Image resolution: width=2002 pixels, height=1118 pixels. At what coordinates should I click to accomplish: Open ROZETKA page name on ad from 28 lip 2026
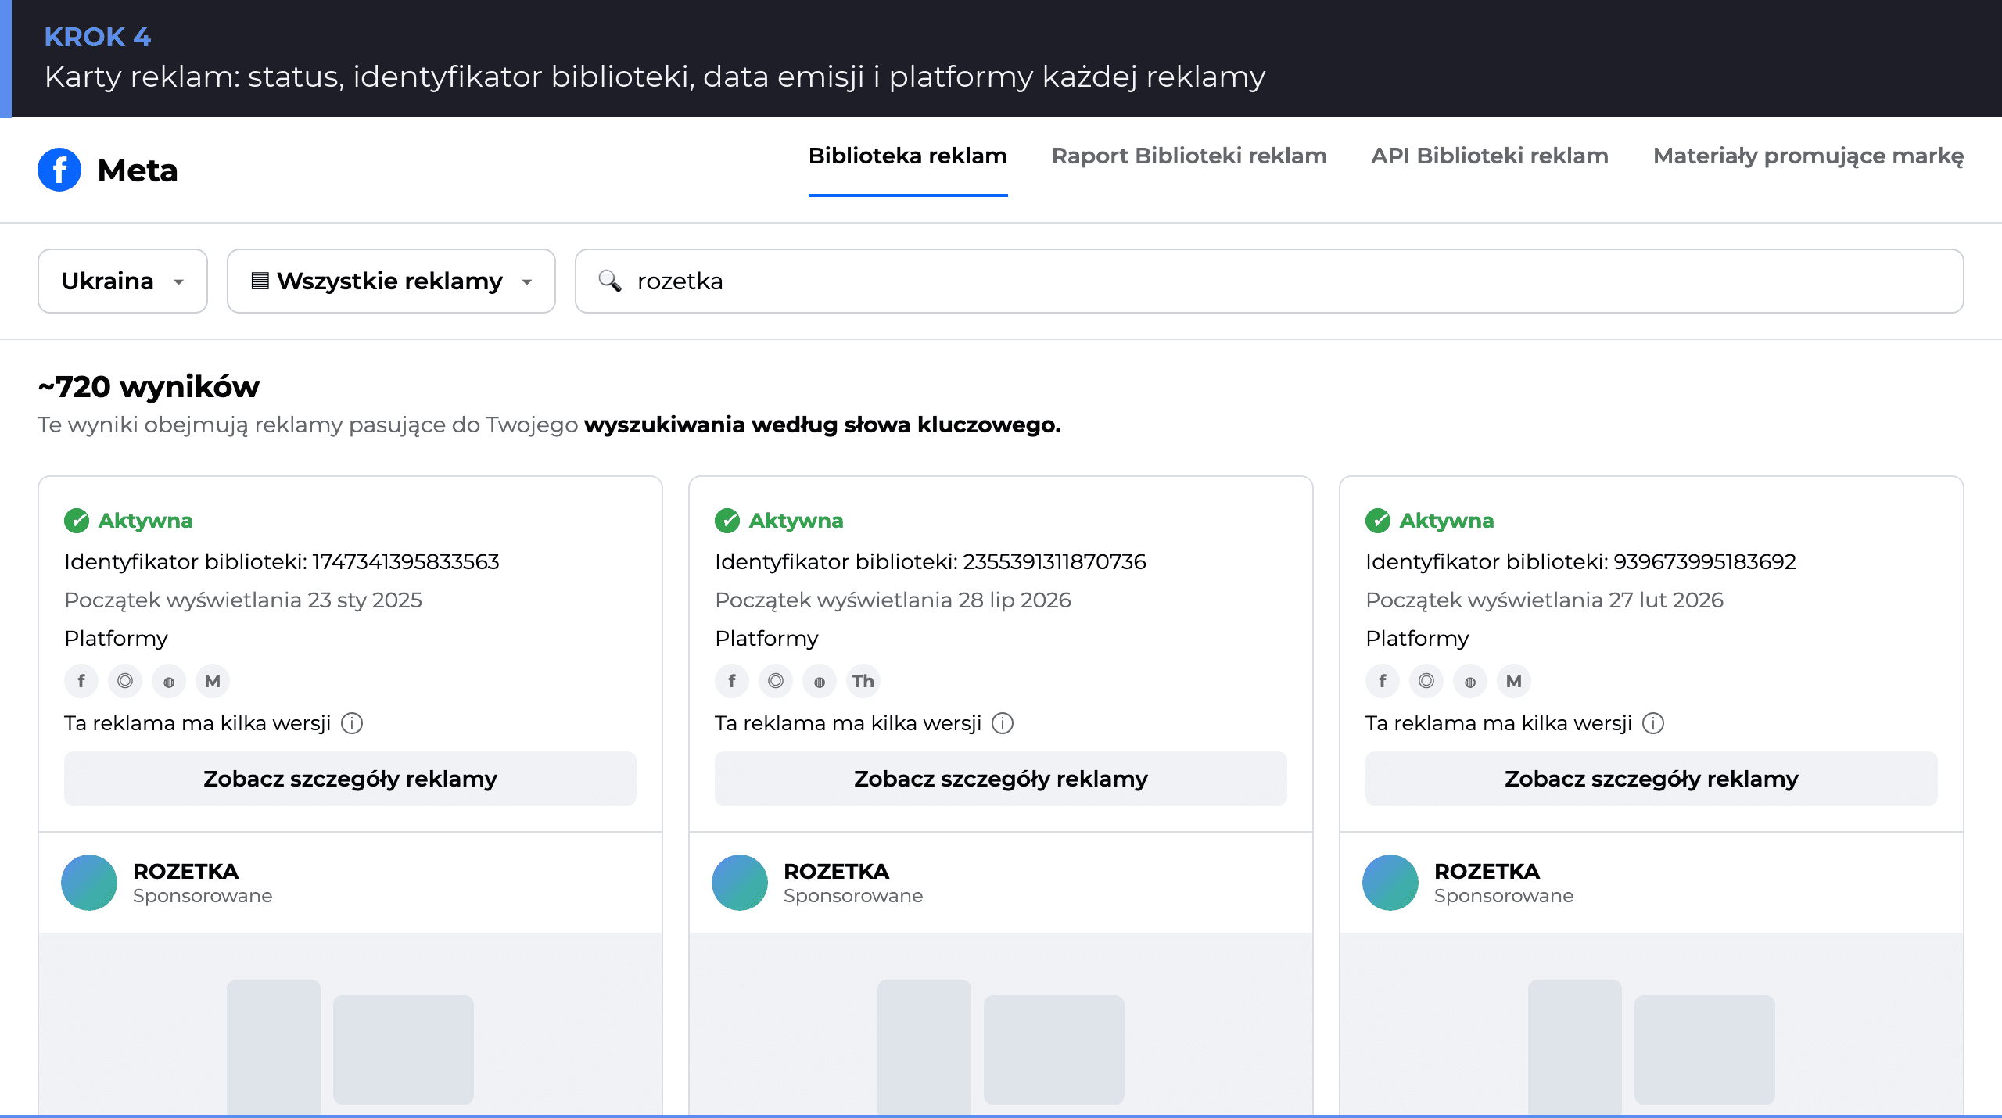836,871
